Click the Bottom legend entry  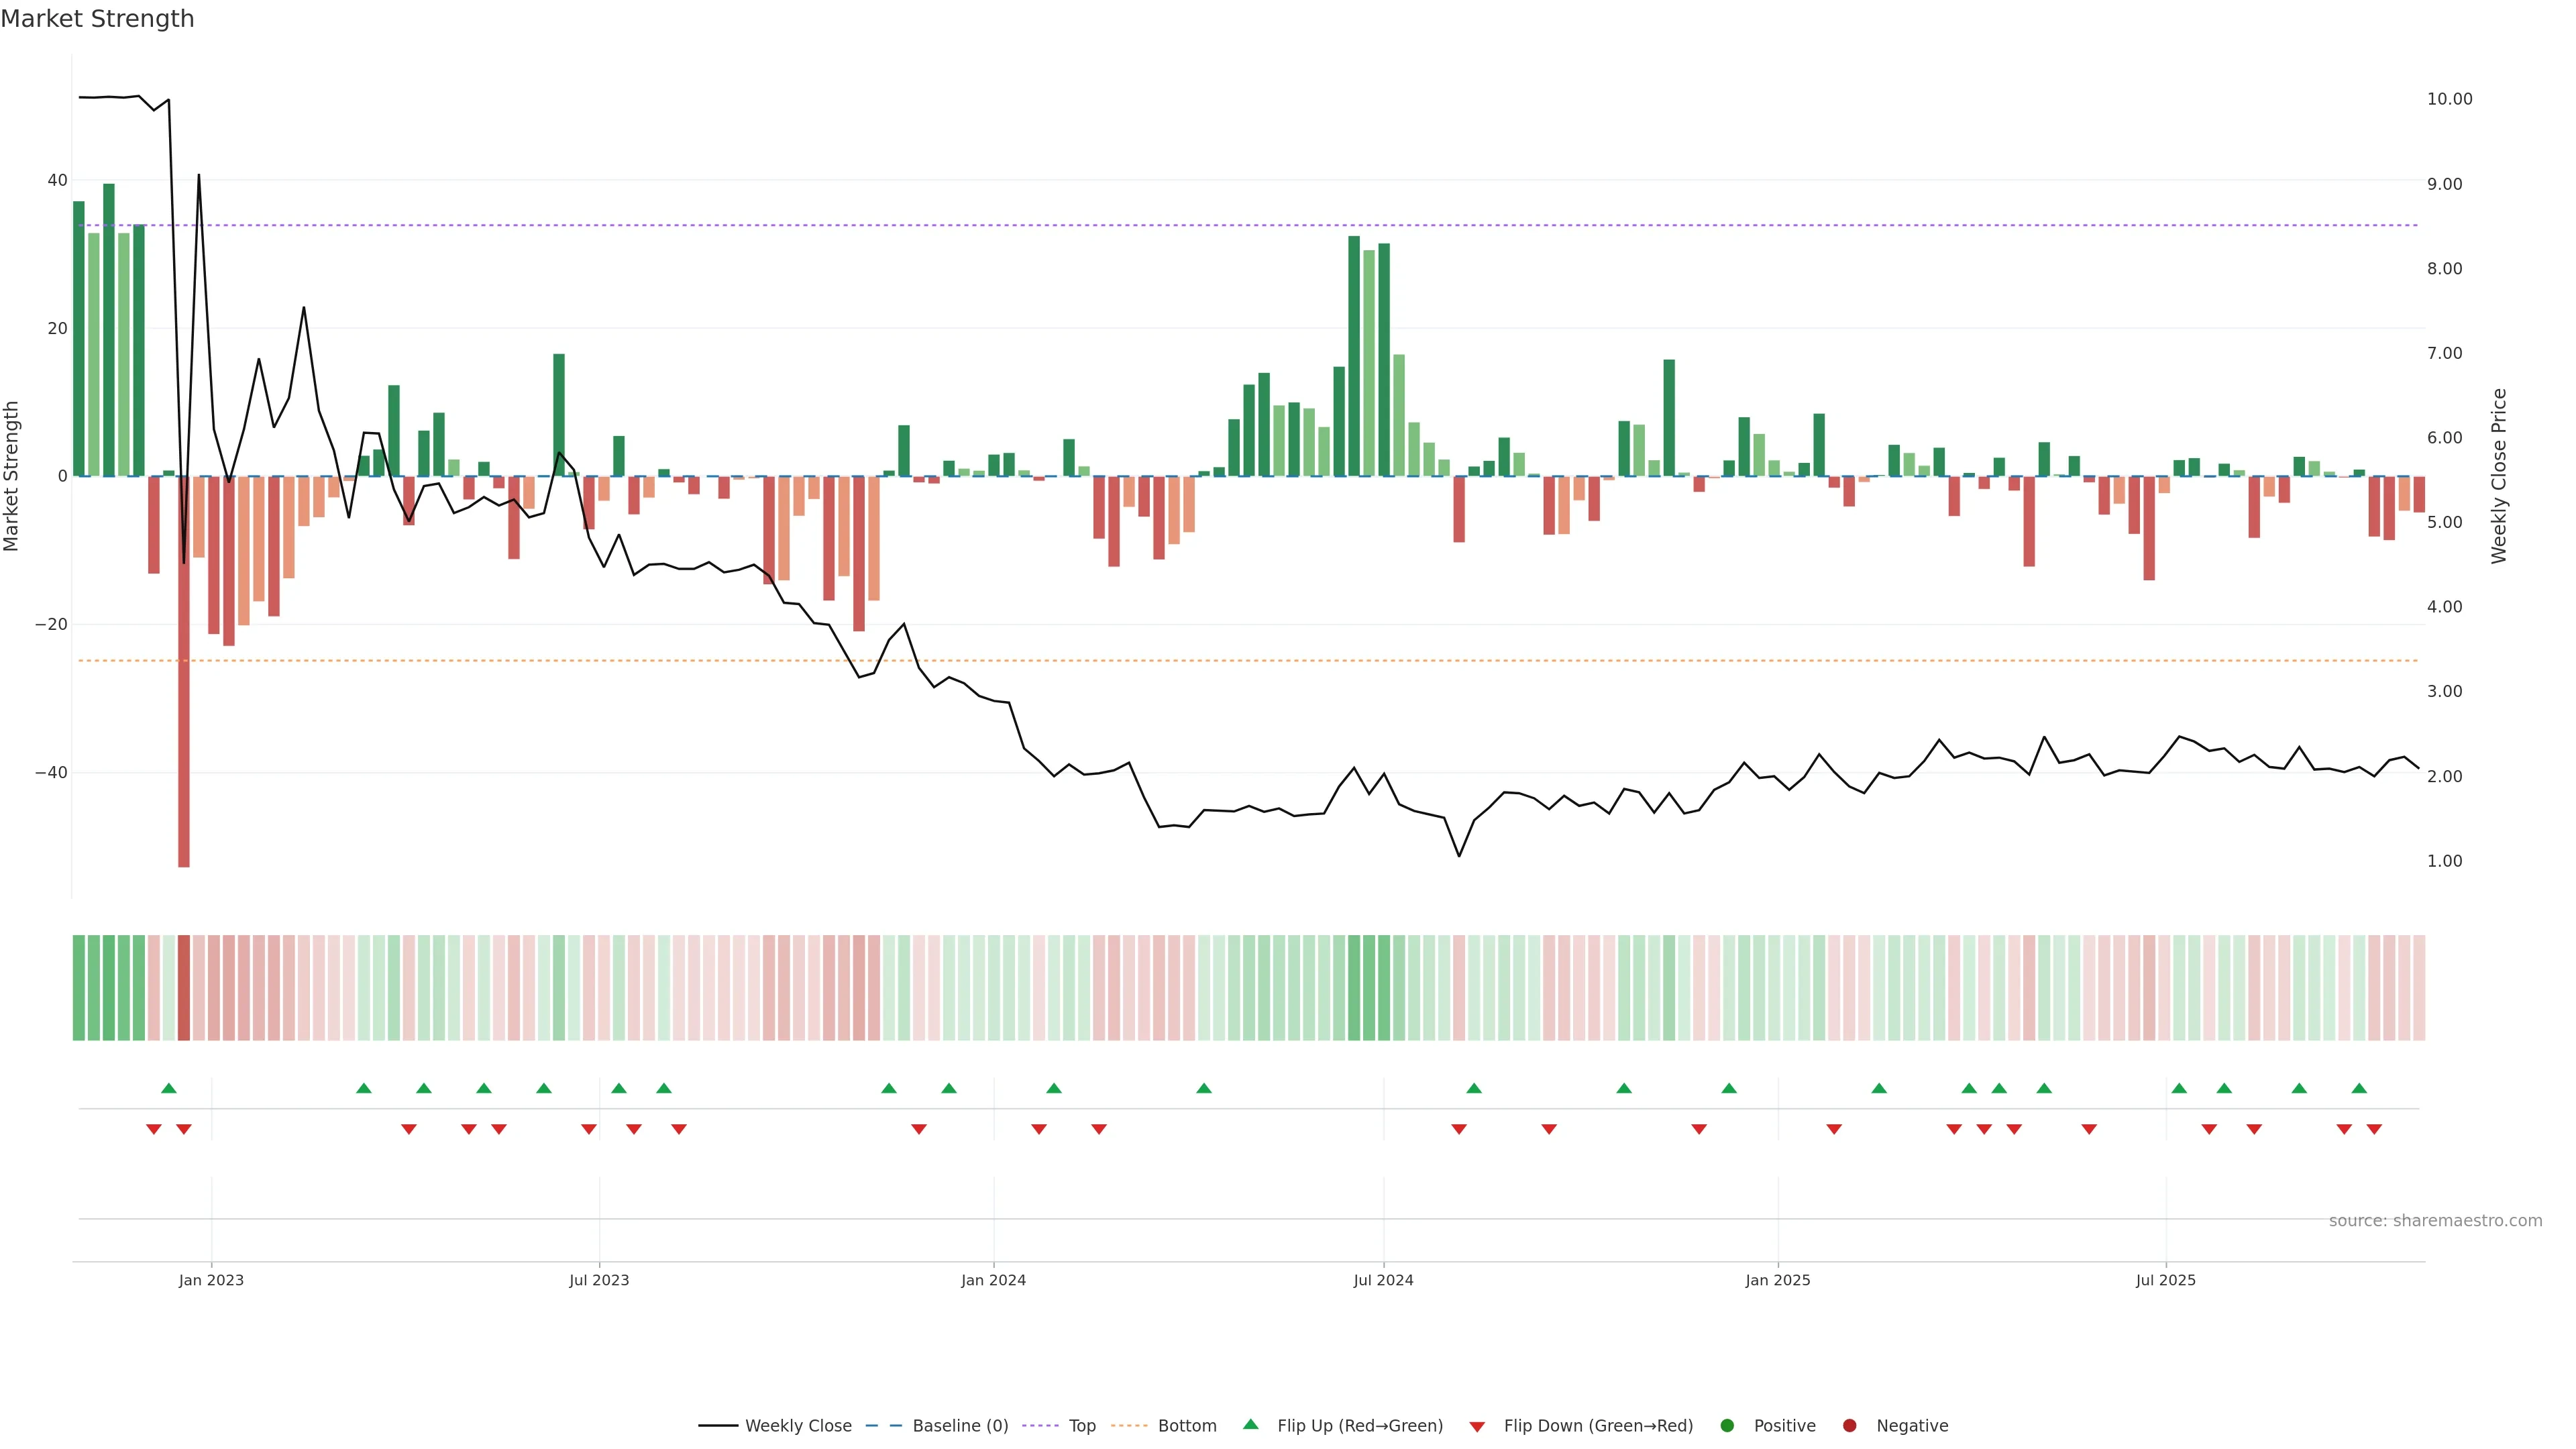point(1186,1425)
